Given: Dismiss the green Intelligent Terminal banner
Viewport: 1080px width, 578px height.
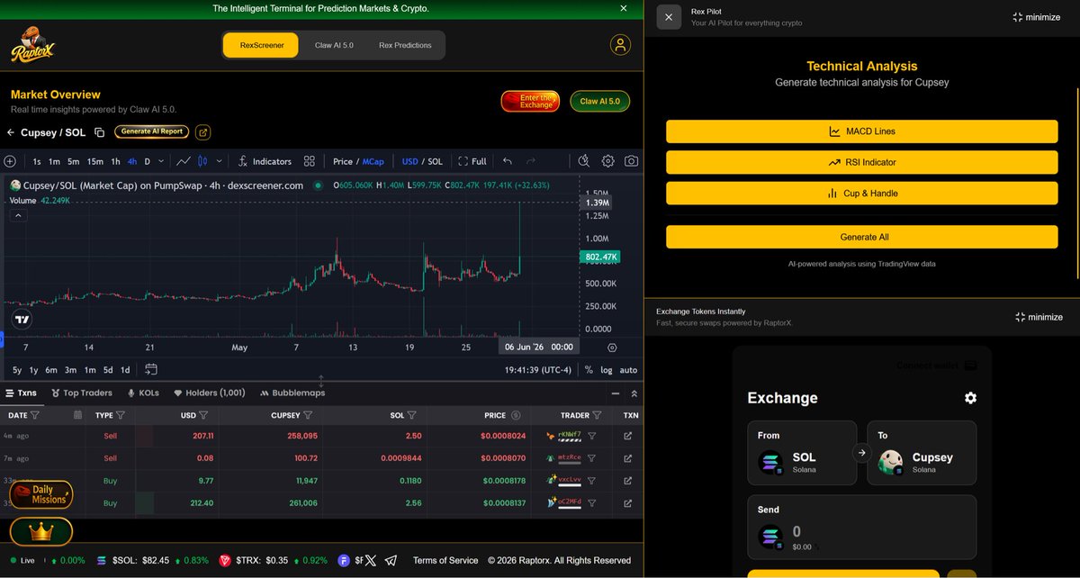Looking at the screenshot, I should point(624,8).
